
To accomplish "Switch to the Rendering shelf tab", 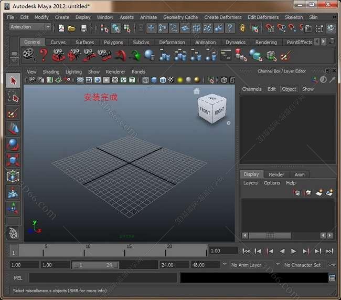I will pos(266,42).
